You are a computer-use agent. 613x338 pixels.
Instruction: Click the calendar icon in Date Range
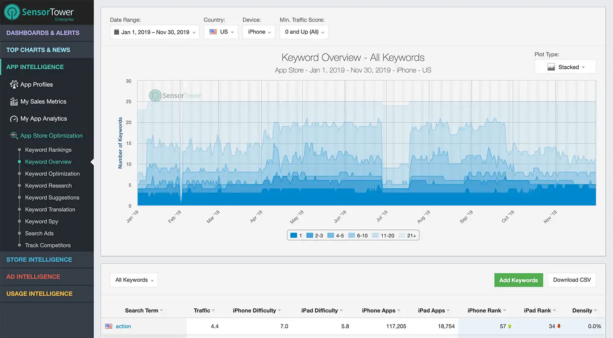pos(116,32)
